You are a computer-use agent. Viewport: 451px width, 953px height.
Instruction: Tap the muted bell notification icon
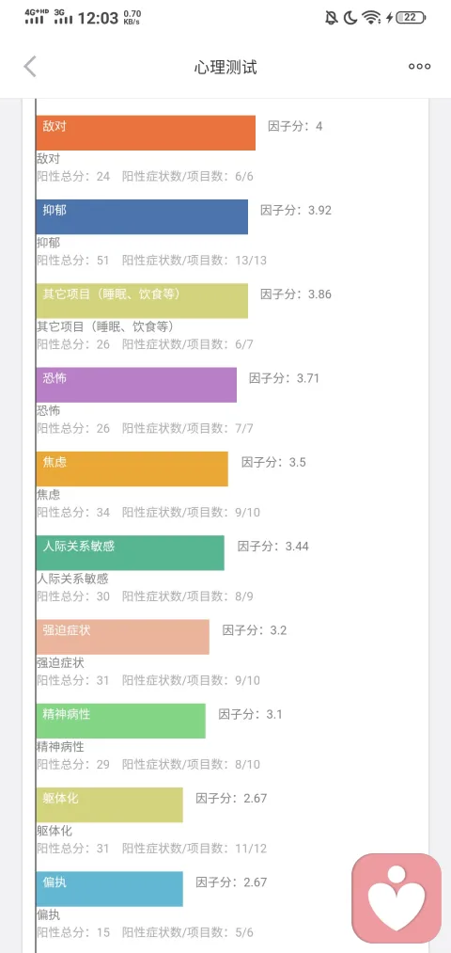point(332,18)
